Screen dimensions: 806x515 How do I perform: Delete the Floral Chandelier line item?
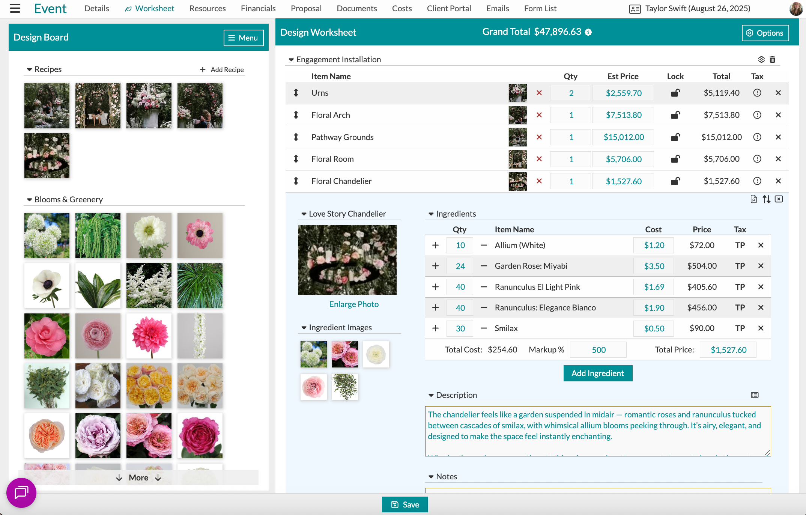[x=778, y=181]
